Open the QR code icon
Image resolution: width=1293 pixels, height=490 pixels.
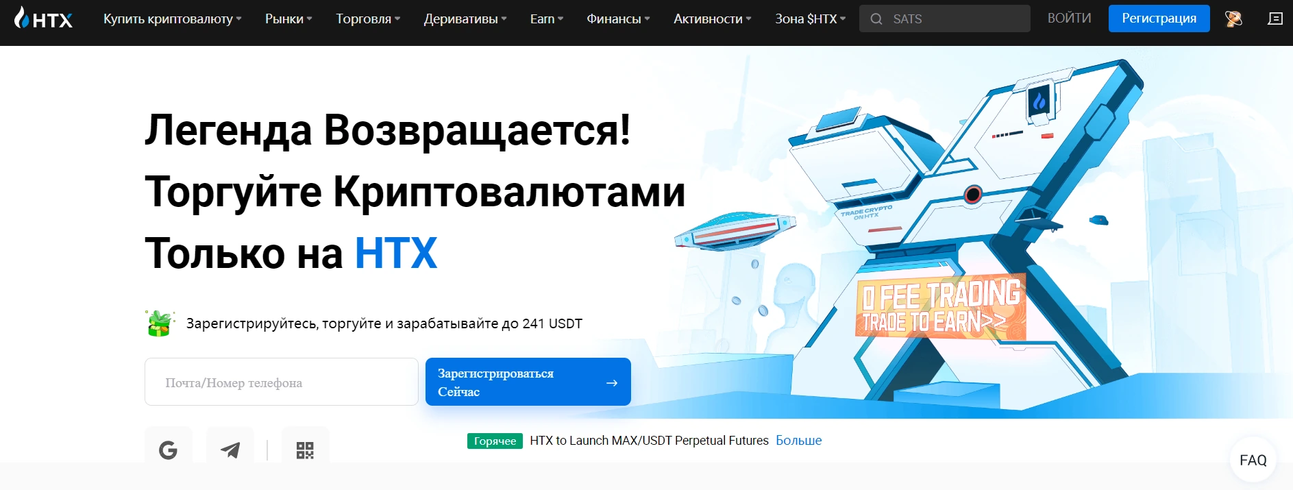pos(305,450)
